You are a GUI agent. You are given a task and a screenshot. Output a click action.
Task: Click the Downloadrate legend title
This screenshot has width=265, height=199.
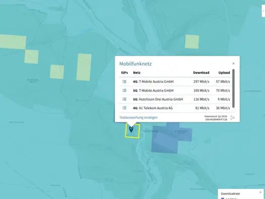pos(230,194)
